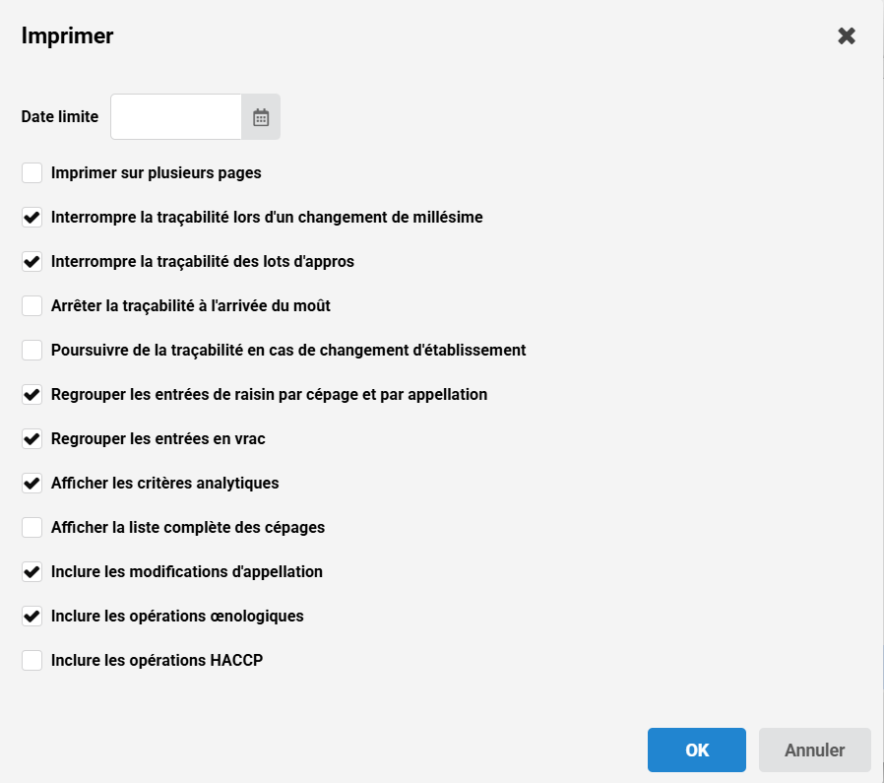Toggle Regrouper les entrées de raisin par cépage
This screenshot has width=884, height=783.
pyautogui.click(x=32, y=395)
